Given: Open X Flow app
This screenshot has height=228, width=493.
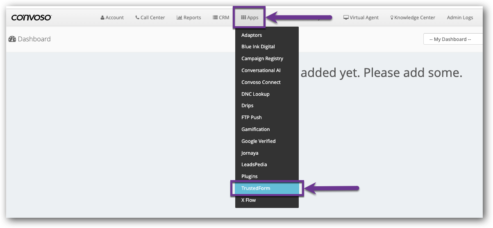Looking at the screenshot, I should click(x=267, y=200).
